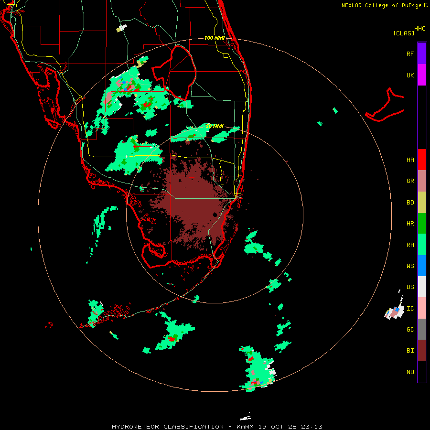Click the 100 NMI range ring label
The height and width of the screenshot is (430, 430).
pos(215,38)
